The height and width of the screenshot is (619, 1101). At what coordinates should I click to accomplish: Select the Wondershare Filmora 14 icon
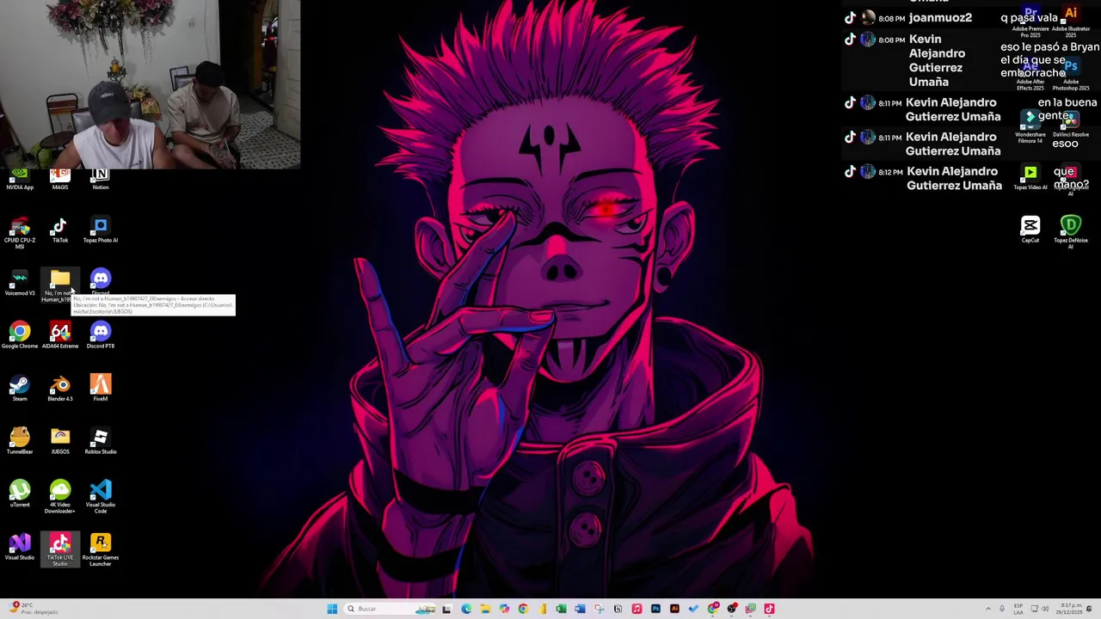click(1030, 126)
